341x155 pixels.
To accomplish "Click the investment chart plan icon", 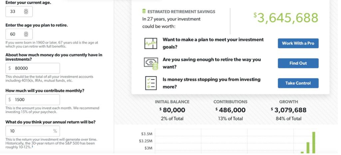I will 151,43.
